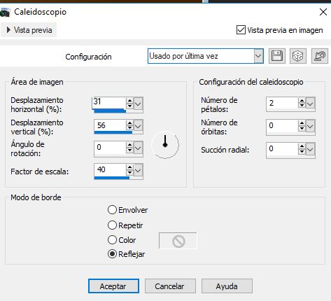Click the save preset floppy disk icon

(x=277, y=56)
